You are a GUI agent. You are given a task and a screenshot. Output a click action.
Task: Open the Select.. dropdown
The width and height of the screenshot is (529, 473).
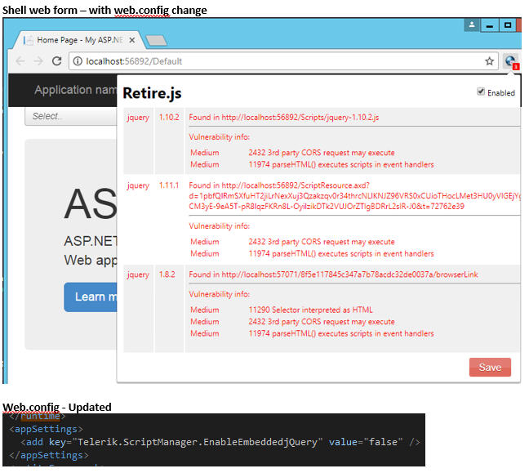pos(71,116)
